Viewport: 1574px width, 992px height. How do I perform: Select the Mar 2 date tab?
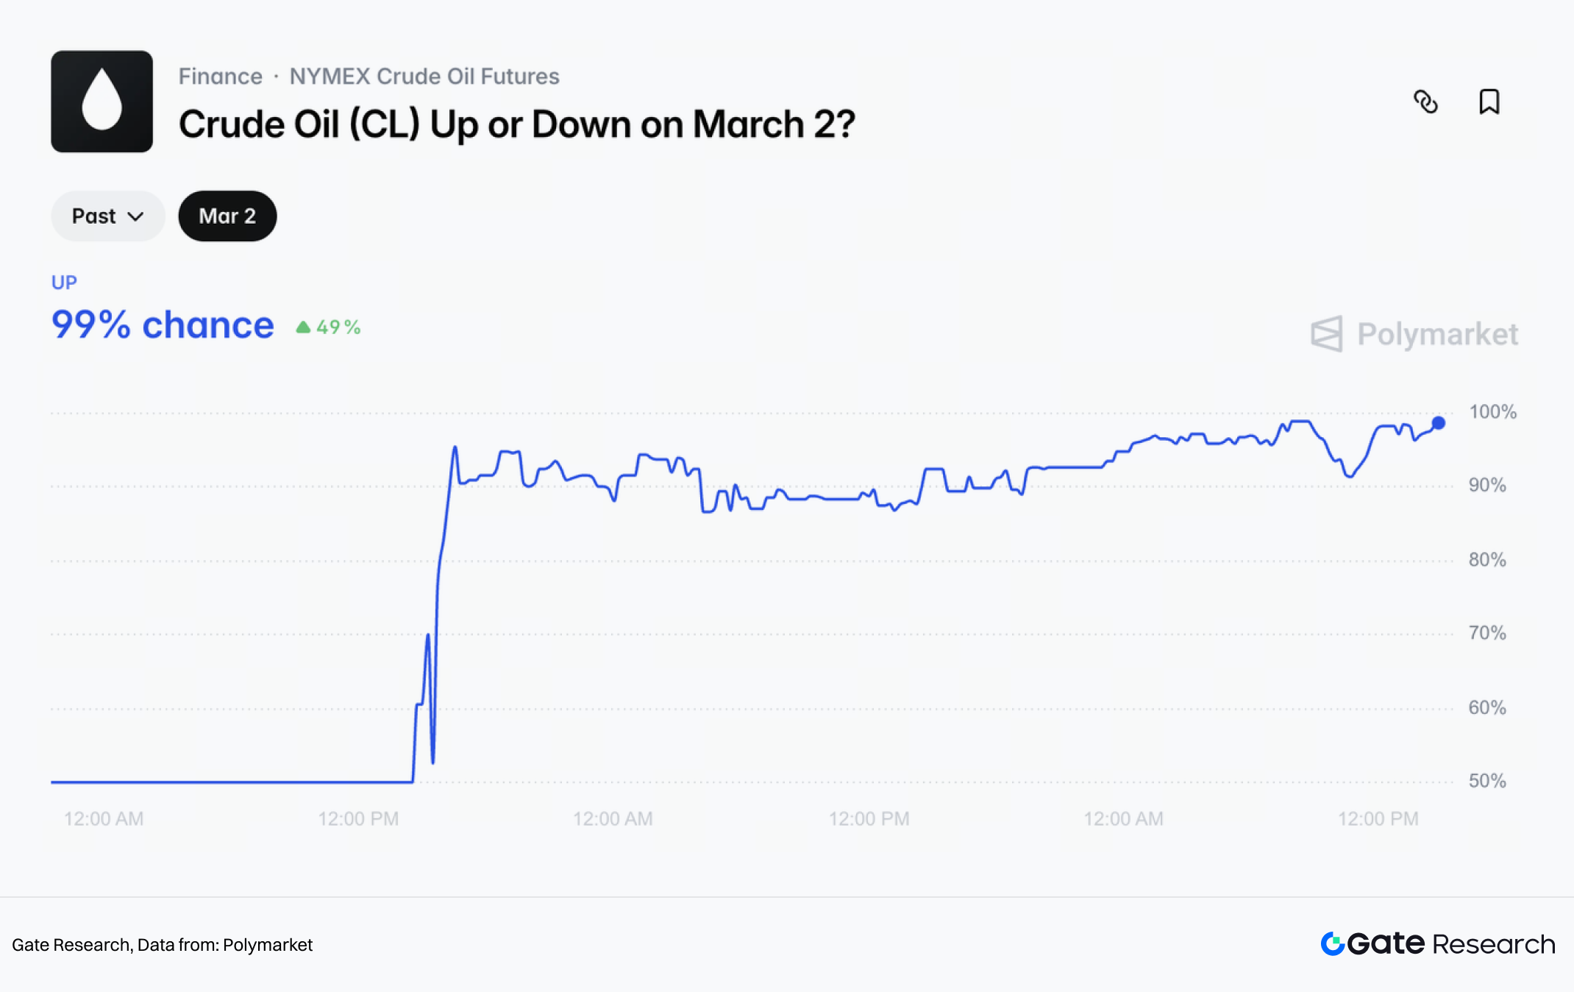[227, 216]
